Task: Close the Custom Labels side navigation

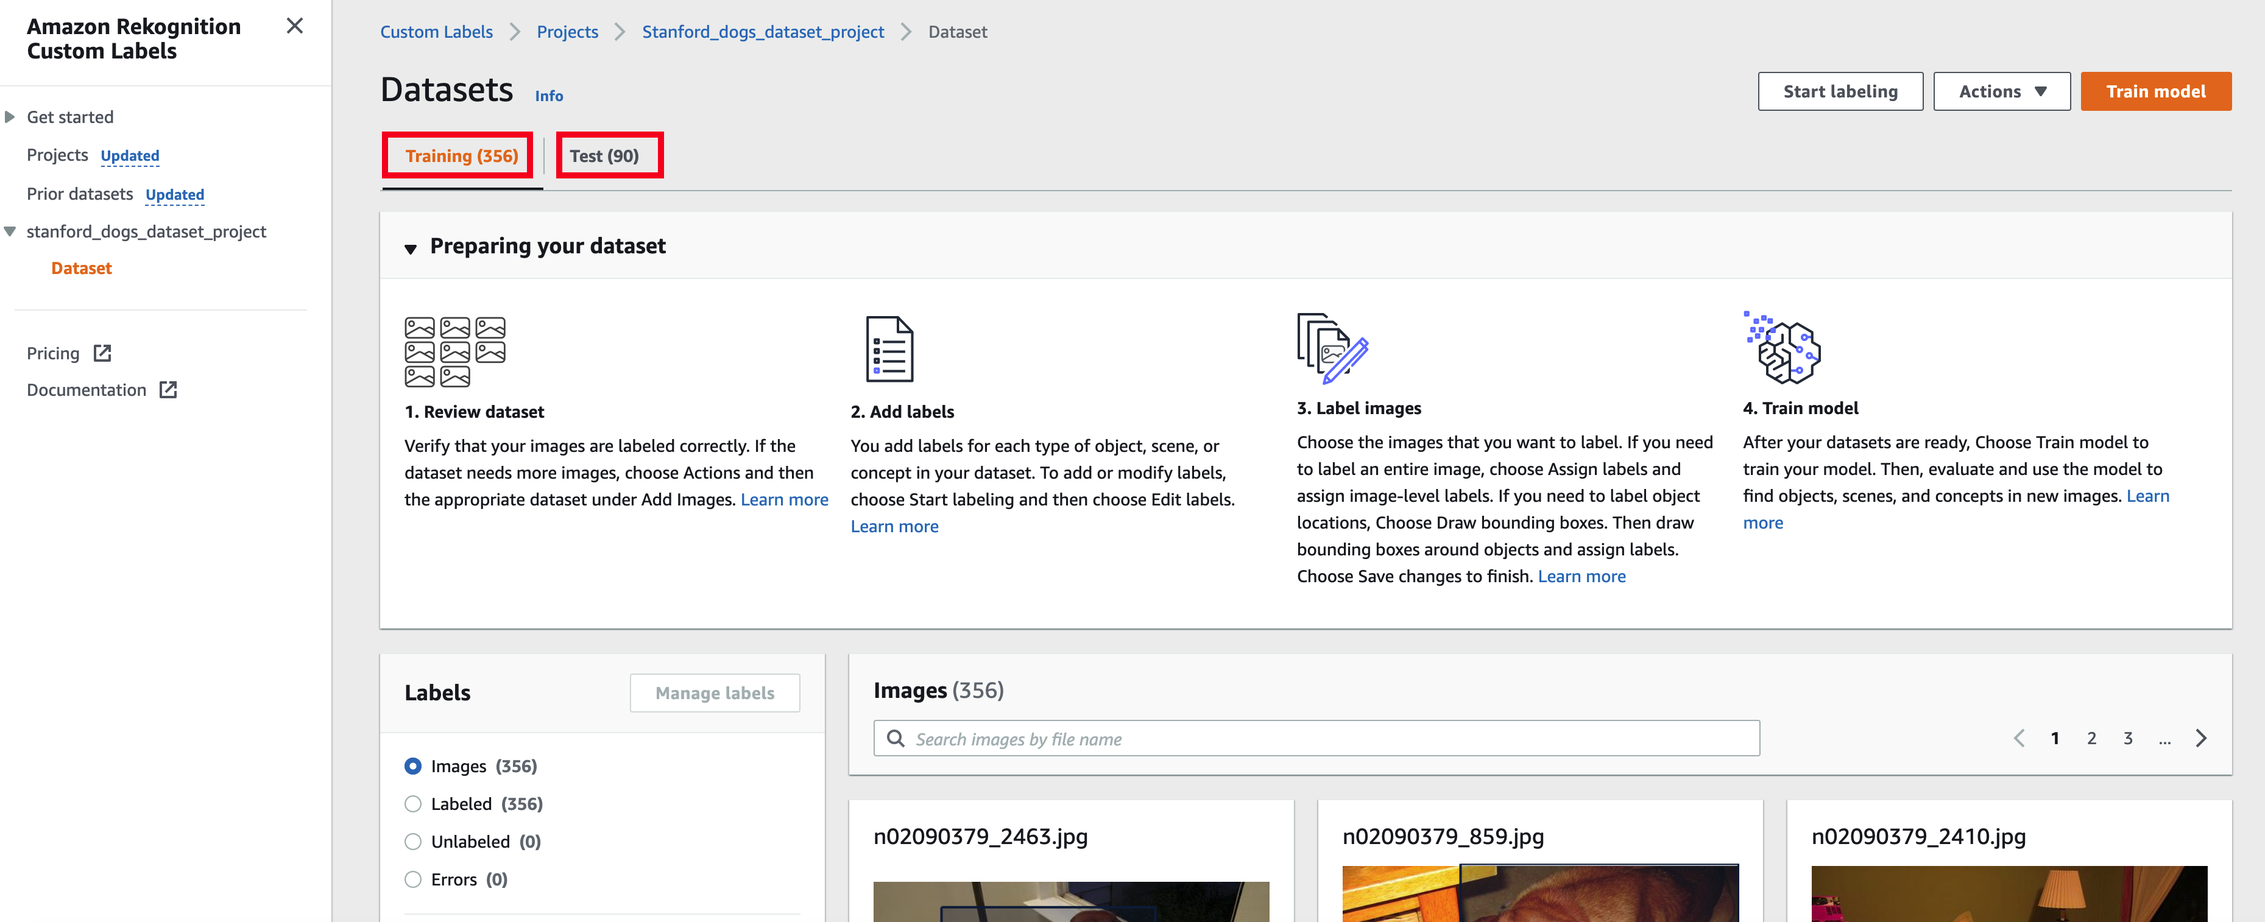Action: coord(295,26)
